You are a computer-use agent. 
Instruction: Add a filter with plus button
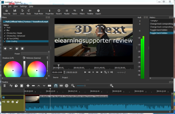tap(5, 48)
